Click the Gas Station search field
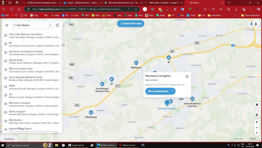Screen dimensions: 262x148 coord(32,25)
